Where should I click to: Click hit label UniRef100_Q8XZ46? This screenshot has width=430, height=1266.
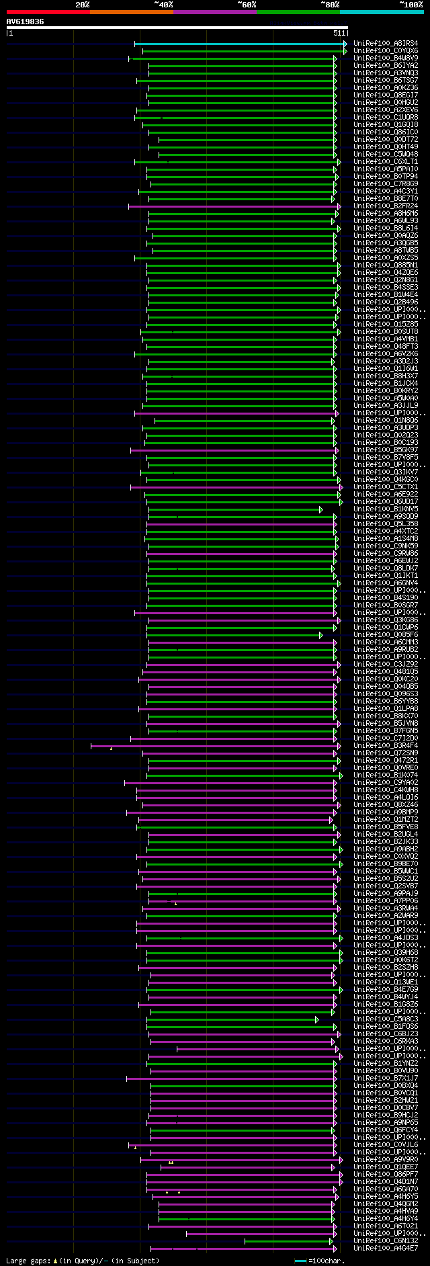click(x=386, y=805)
